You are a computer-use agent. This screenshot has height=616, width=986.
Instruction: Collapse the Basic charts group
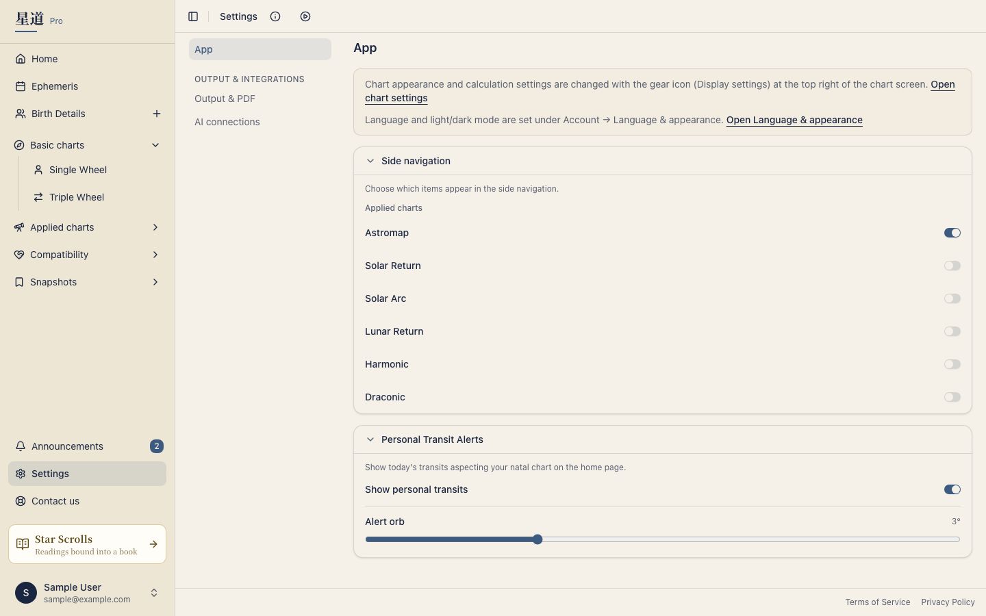[x=155, y=145]
